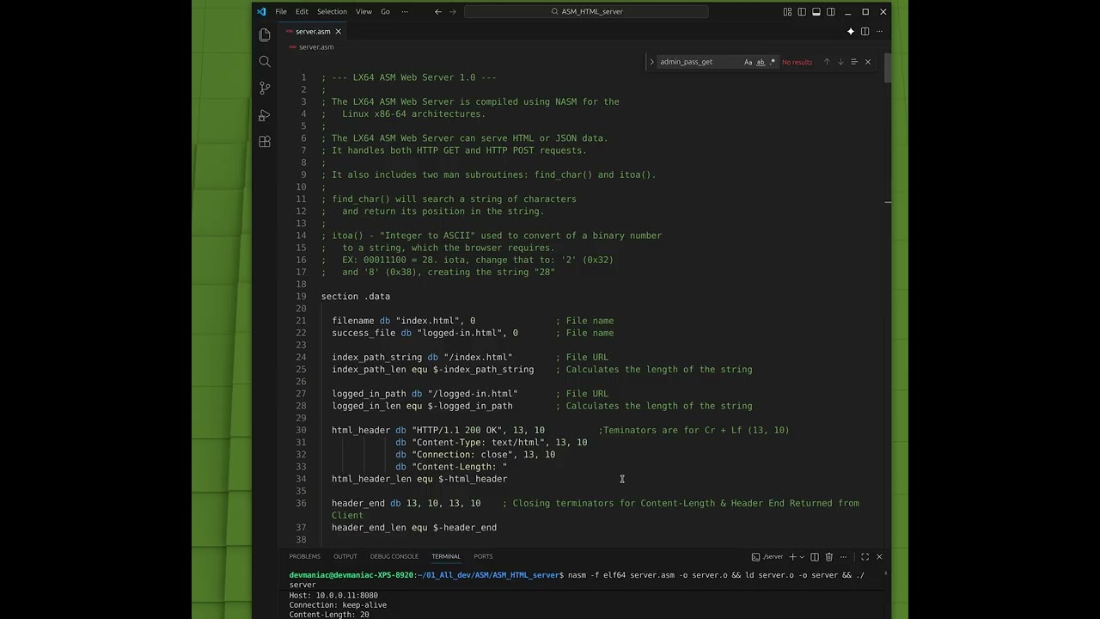The image size is (1100, 619).
Task: Go to previous match in find widget
Action: coord(827,62)
